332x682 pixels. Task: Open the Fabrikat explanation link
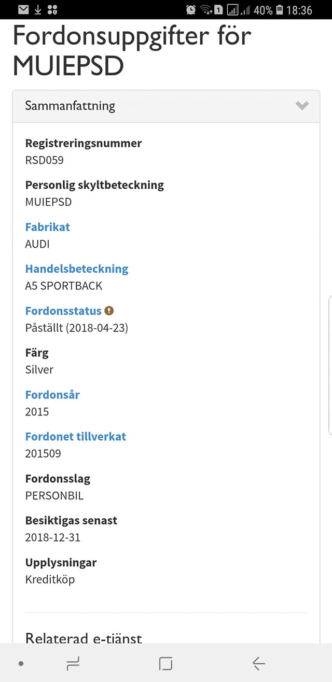click(x=48, y=227)
